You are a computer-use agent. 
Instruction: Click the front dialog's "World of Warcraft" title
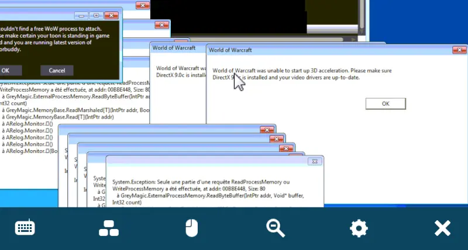pos(230,50)
